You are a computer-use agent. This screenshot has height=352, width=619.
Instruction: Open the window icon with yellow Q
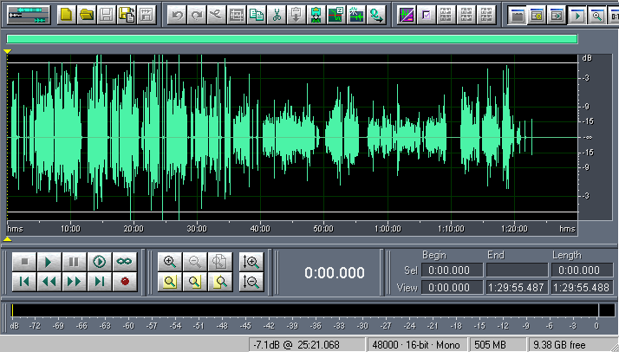pyautogui.click(x=537, y=15)
